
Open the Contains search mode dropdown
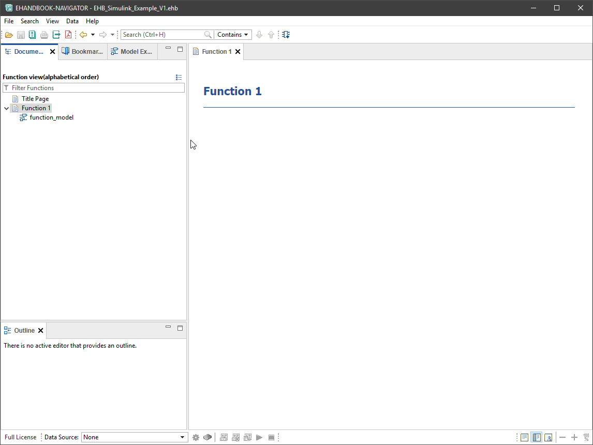pos(233,35)
